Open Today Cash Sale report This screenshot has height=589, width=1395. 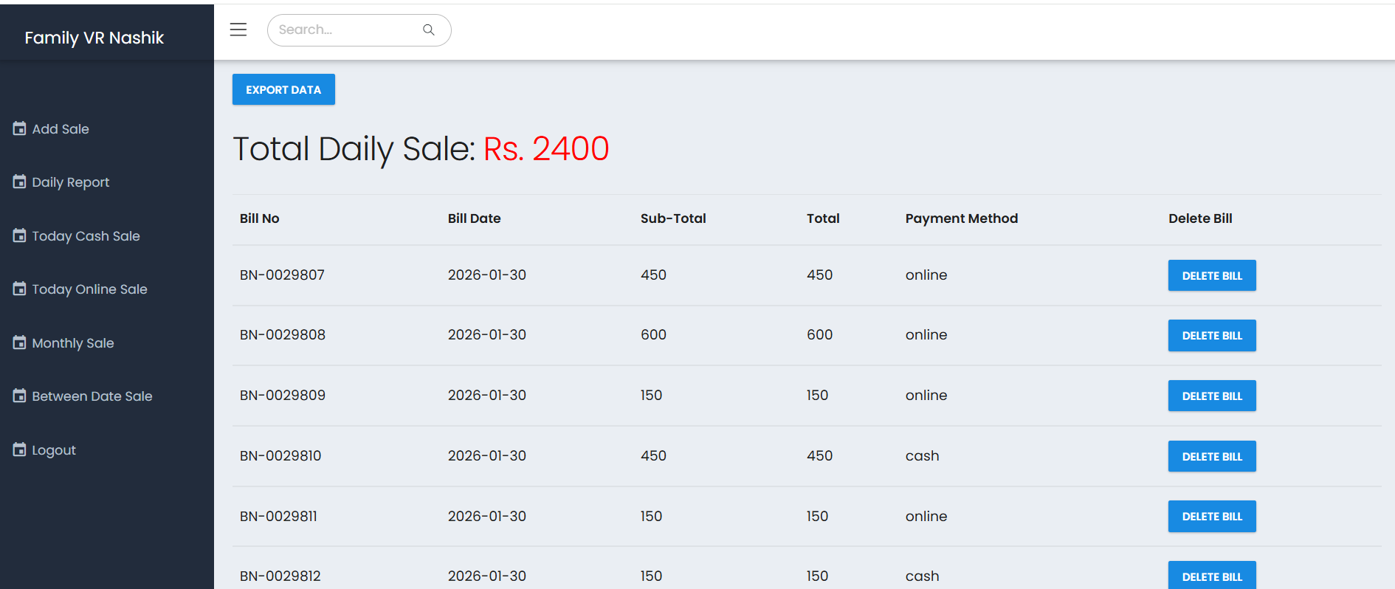coord(86,236)
